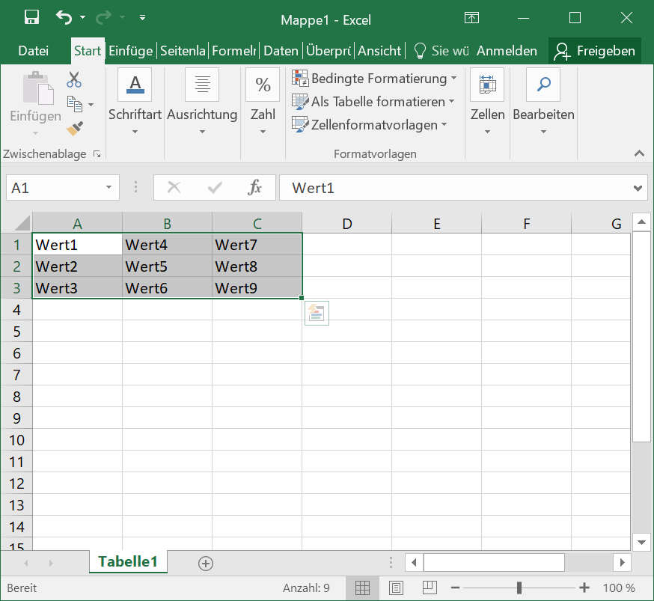This screenshot has height=601, width=654.
Task: Copy selection with the copy icon
Action: point(75,104)
